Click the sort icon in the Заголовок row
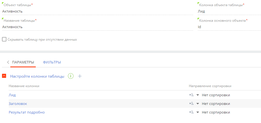Screen dimensions: 261x123 tap(192, 104)
